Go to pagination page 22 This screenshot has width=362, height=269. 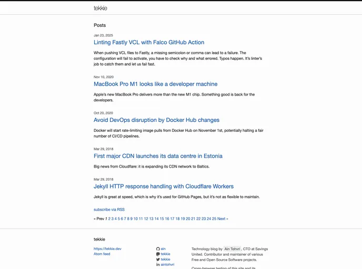coord(198,219)
